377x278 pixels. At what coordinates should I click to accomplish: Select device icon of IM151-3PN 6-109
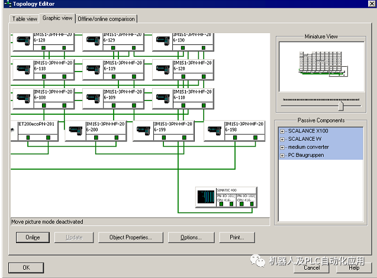coord(93,98)
